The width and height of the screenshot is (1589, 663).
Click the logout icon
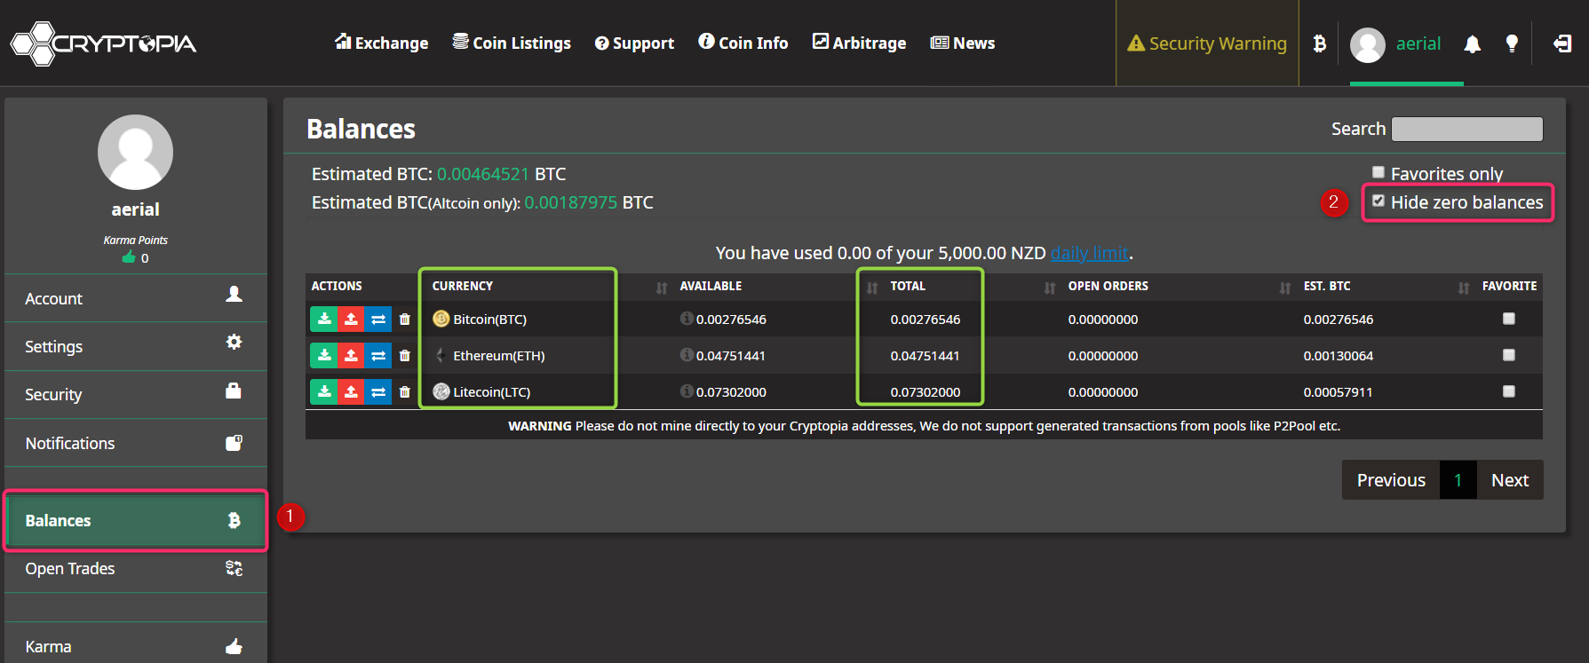[x=1562, y=43]
